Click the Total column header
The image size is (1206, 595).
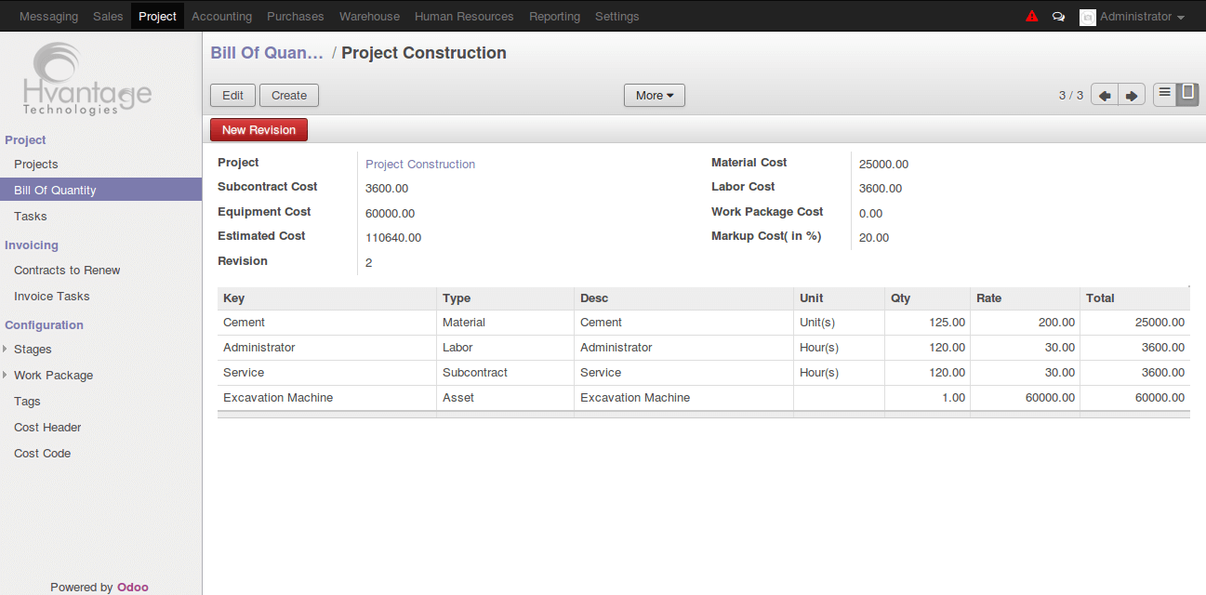point(1135,298)
